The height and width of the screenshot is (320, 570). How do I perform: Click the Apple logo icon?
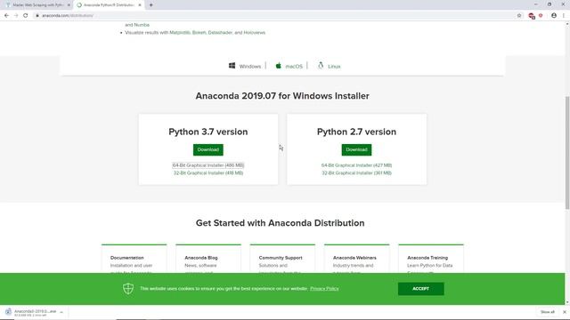[x=279, y=66]
